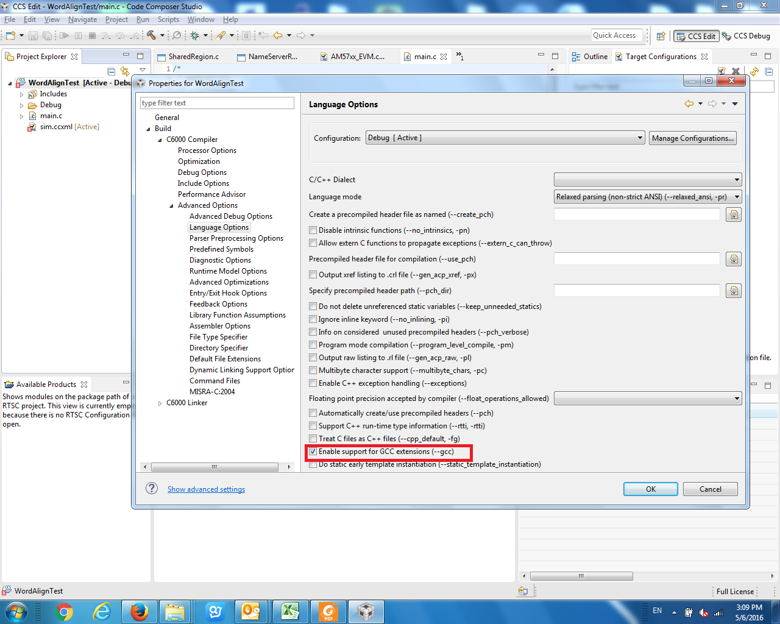This screenshot has height=624, width=780.
Task: Click the Delete X icon in Target Configurations view
Action: [x=736, y=71]
